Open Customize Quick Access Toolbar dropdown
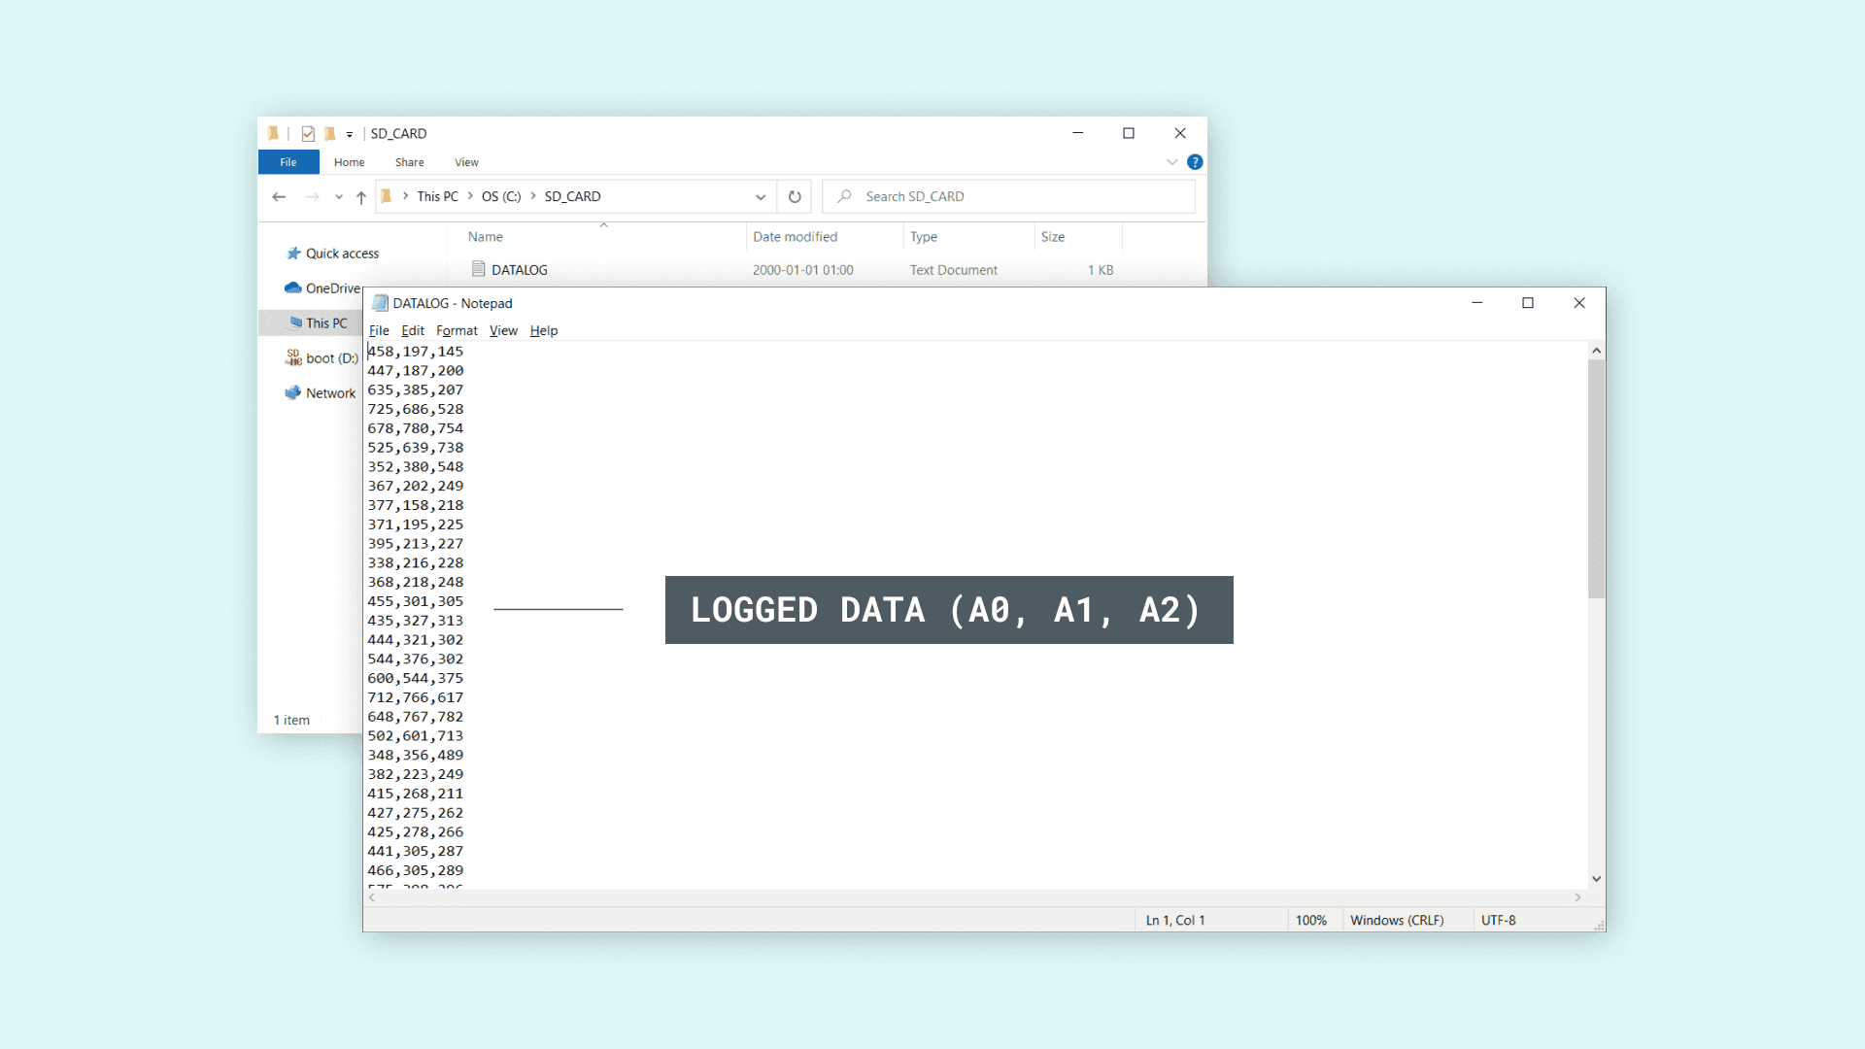 coord(350,135)
